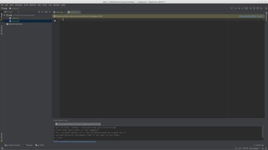Click the show history toolbar icon
268x150 pixels.
tap(258, 8)
